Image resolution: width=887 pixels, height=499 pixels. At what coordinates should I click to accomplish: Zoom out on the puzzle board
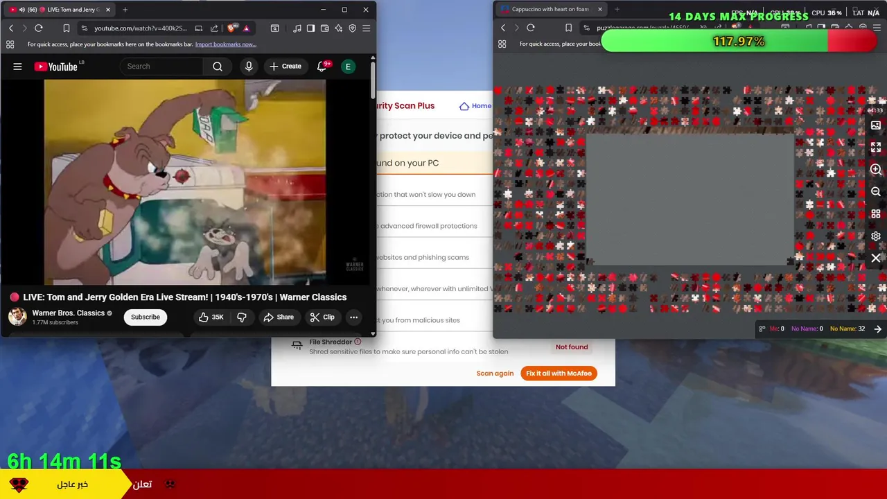coord(876,192)
